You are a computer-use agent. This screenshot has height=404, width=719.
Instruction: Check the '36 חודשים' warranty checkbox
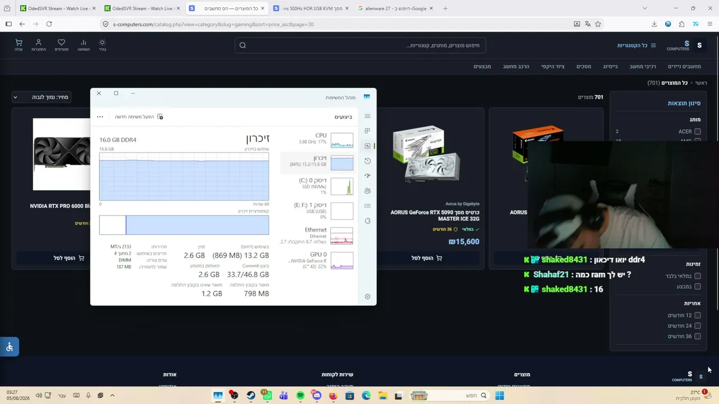point(698,337)
